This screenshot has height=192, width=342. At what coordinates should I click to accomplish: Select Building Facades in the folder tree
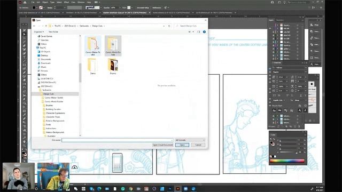tap(53, 109)
